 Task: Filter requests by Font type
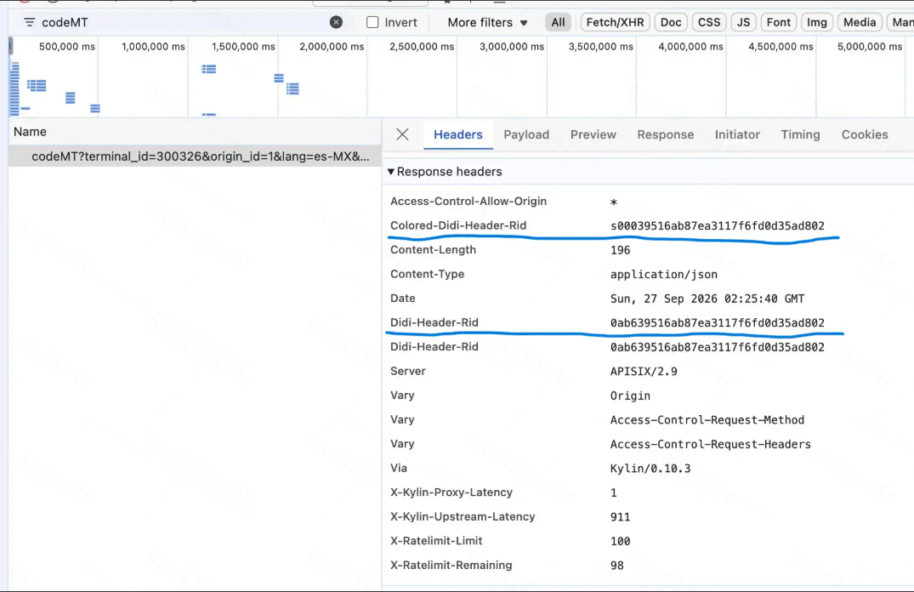tap(778, 22)
